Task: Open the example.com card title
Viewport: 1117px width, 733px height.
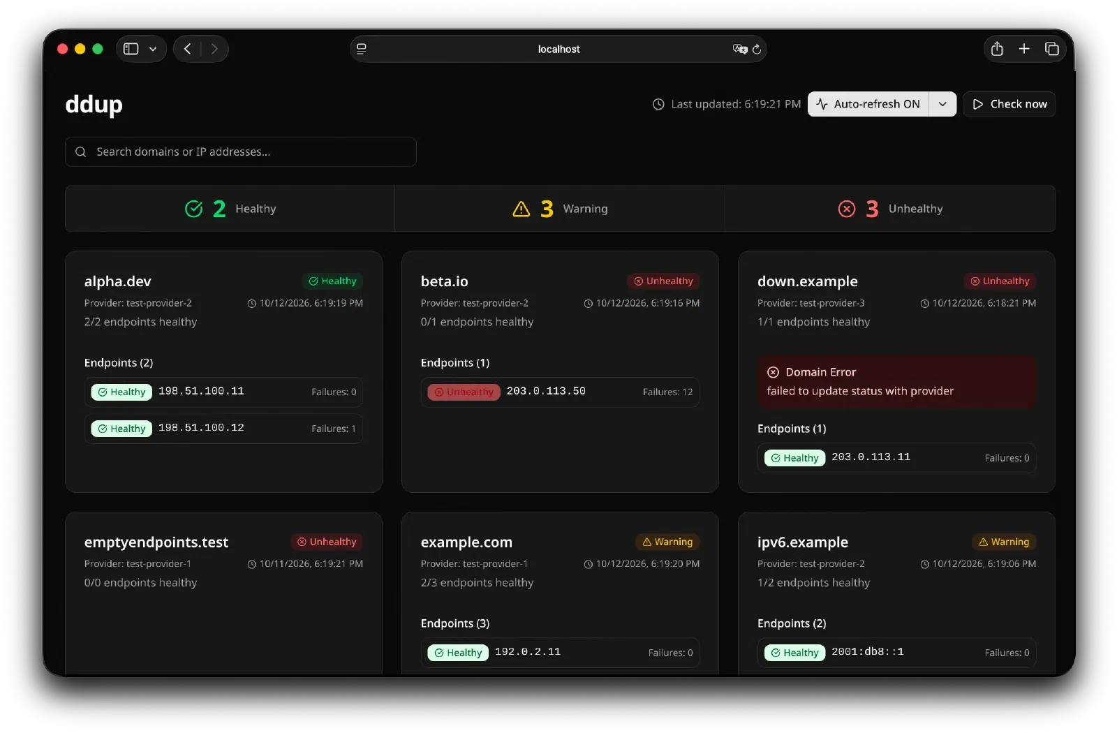Action: coord(466,542)
